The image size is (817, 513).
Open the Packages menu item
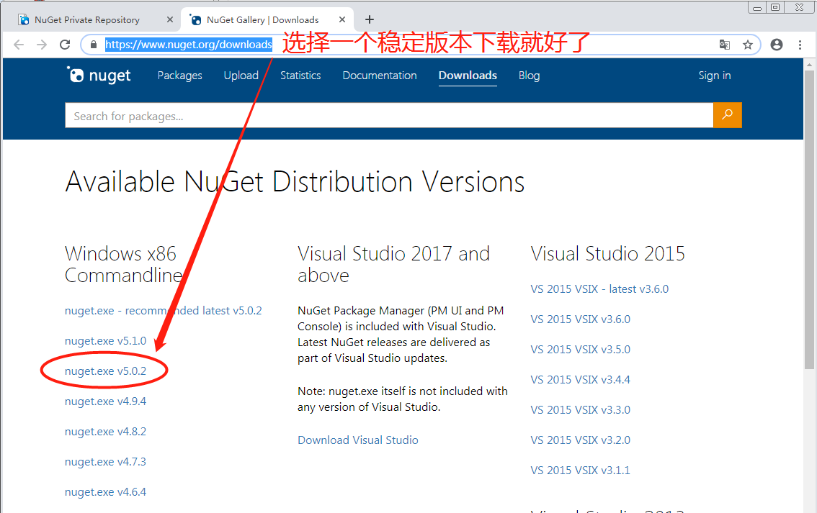coord(180,76)
